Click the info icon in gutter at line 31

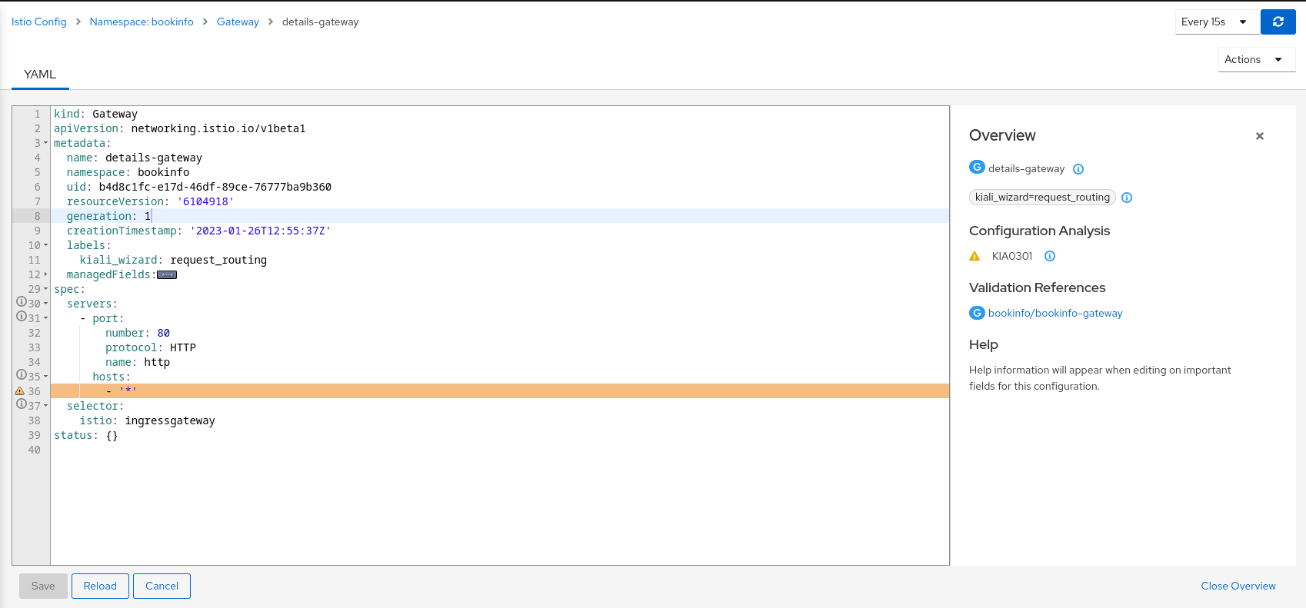(x=20, y=317)
